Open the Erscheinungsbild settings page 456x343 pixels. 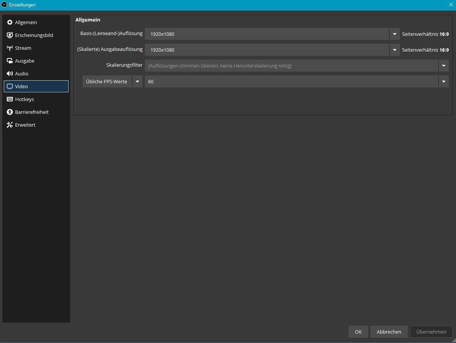[34, 35]
